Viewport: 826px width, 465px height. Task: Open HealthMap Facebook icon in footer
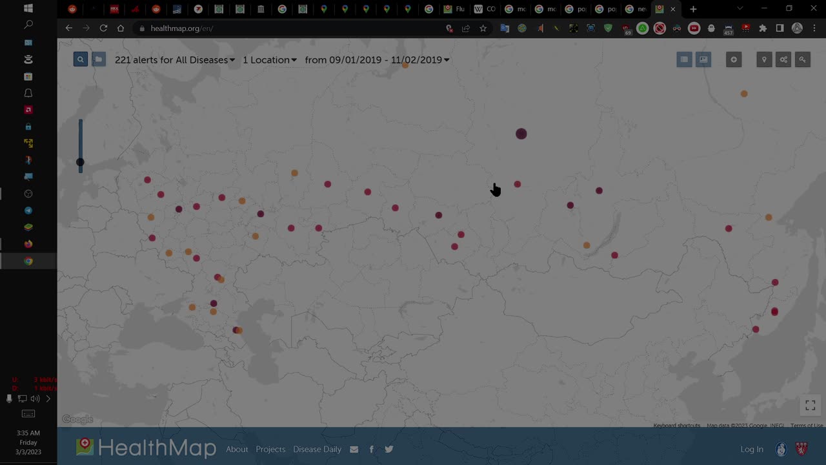[372, 449]
